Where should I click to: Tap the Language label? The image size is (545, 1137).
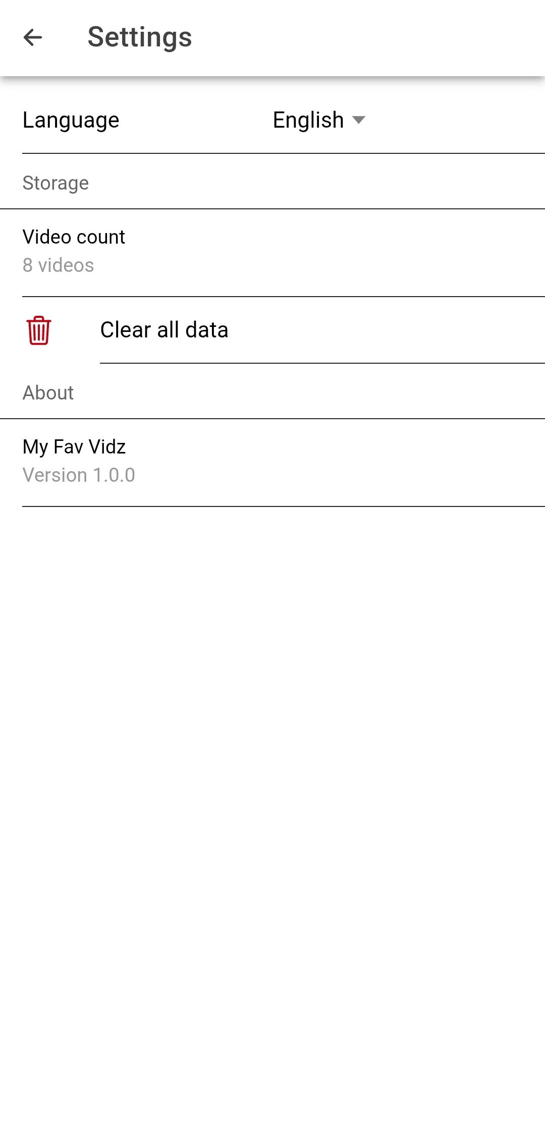(71, 120)
